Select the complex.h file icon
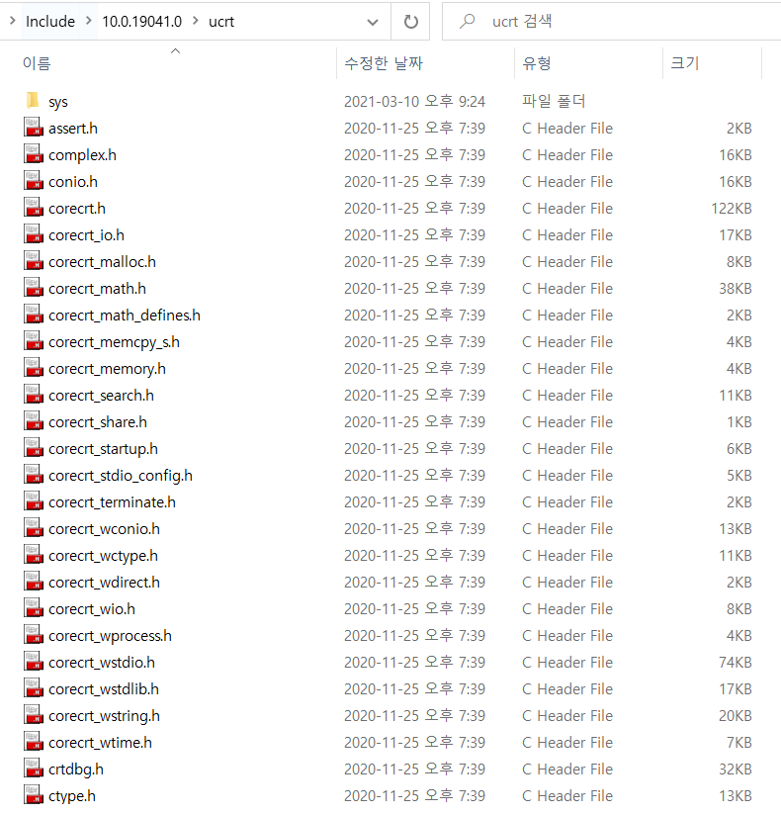781x815 pixels. (x=34, y=154)
